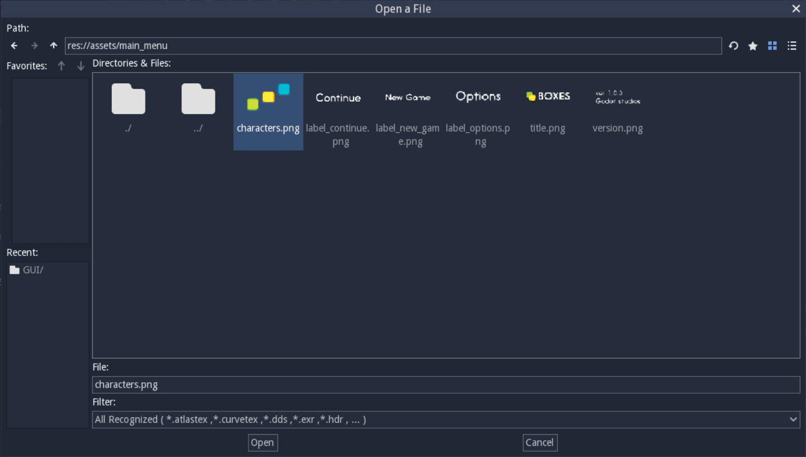Go back using the left arrow
Viewport: 806px width, 457px height.
(15, 46)
